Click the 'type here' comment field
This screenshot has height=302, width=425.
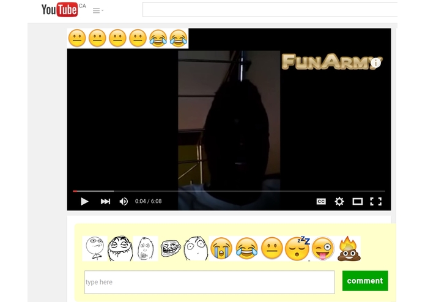[210, 282]
